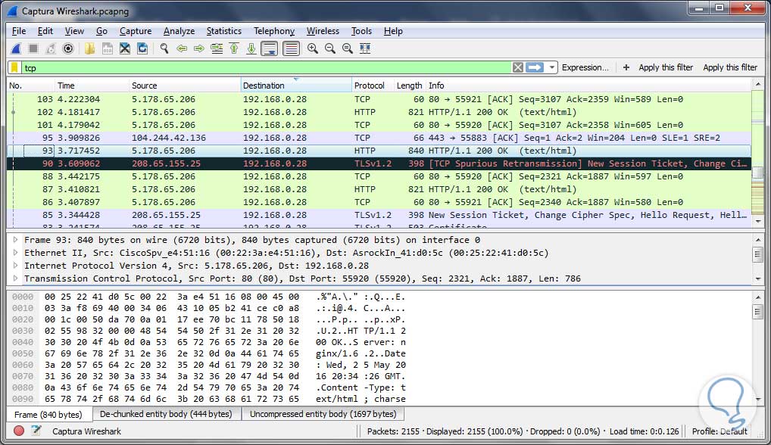Screen dimensions: 771x445
Task: Sort by the Source column header
Action: [184, 86]
